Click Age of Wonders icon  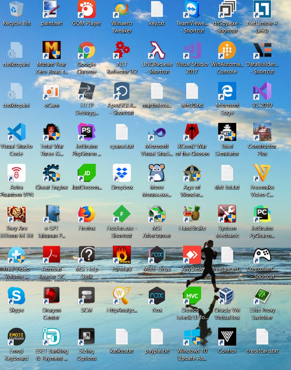(x=192, y=173)
